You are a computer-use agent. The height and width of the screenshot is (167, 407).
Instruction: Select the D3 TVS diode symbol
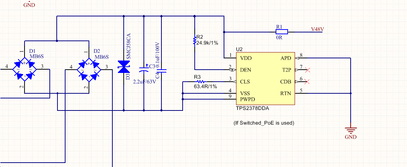124,67
